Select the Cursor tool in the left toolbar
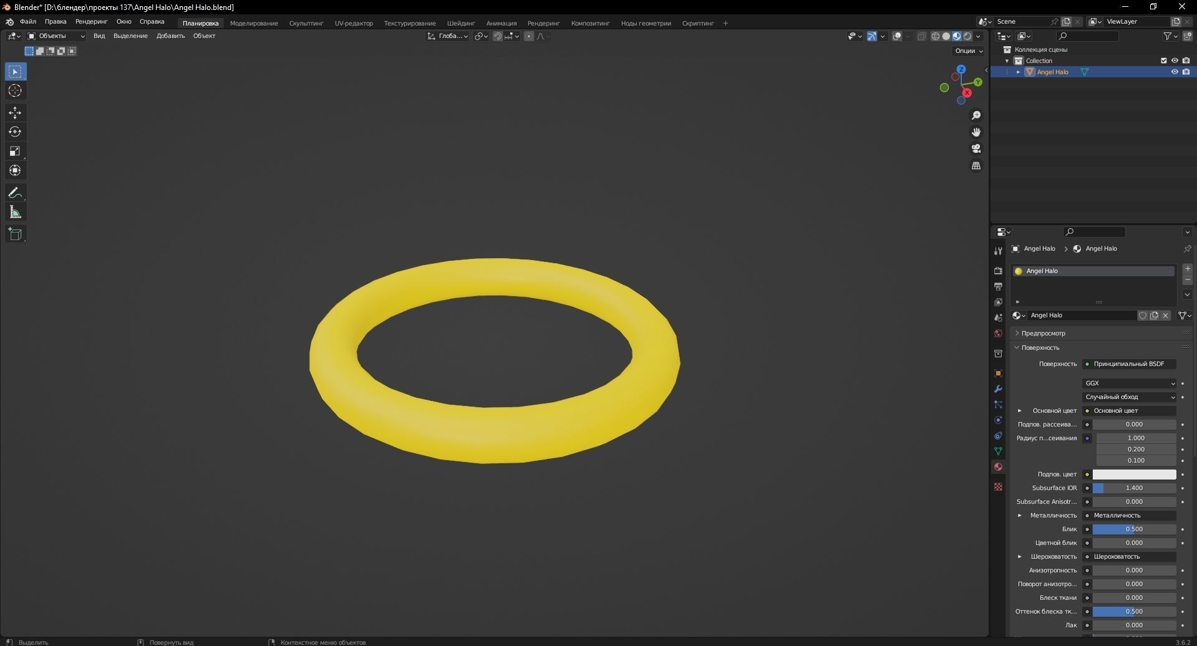This screenshot has width=1197, height=646. (15, 91)
